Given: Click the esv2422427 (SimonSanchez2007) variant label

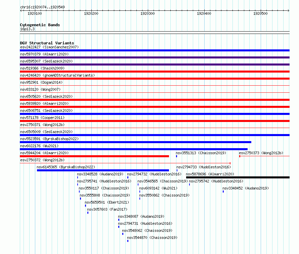Looking at the screenshot, I should [x=49, y=47].
